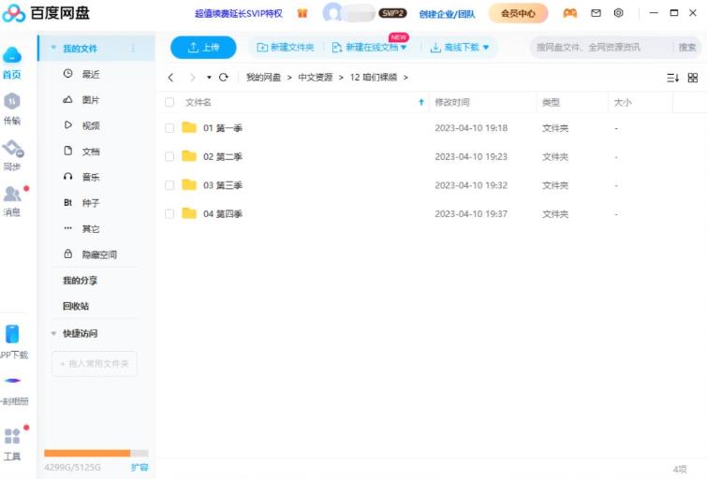Click 超值续费延长SVIP特权 link
This screenshot has width=707, height=479.
point(239,13)
